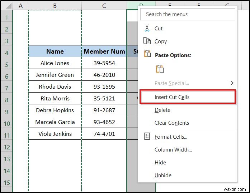Click the cell containing Rita Morris
250x193 pixels.
(x=55, y=98)
